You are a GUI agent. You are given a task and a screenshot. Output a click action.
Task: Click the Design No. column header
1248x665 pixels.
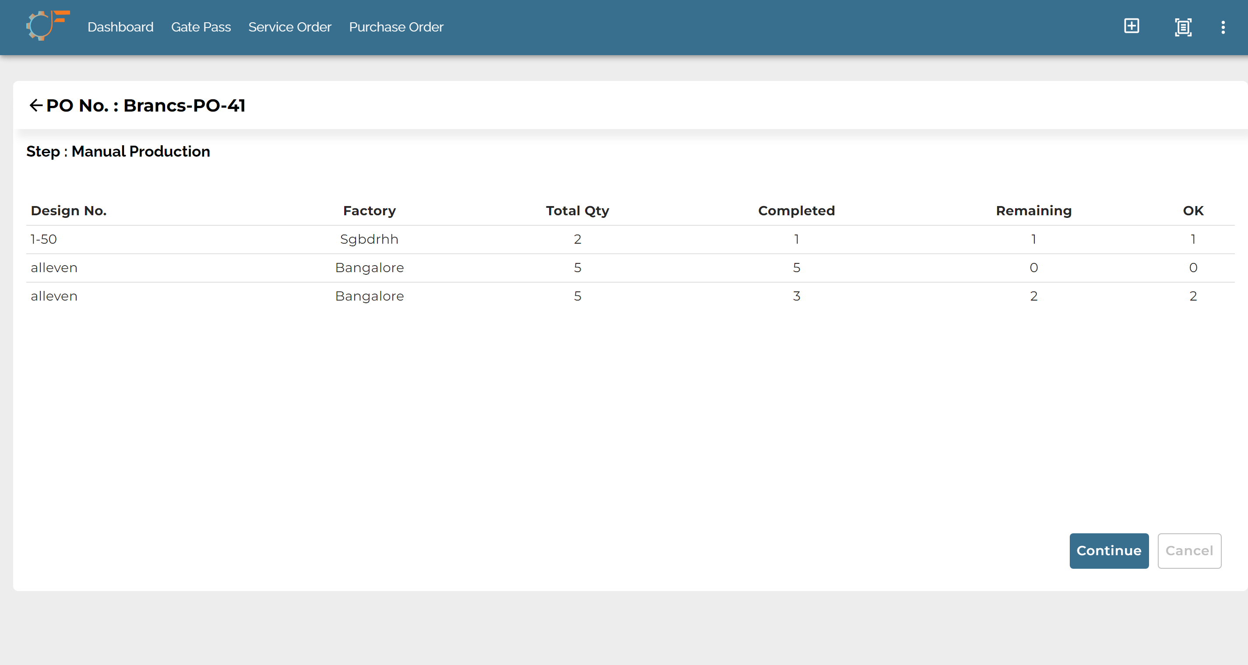click(68, 210)
